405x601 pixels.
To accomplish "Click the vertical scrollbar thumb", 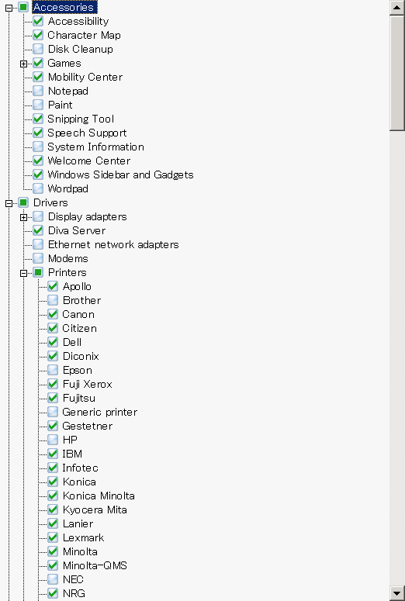I will tap(397, 73).
